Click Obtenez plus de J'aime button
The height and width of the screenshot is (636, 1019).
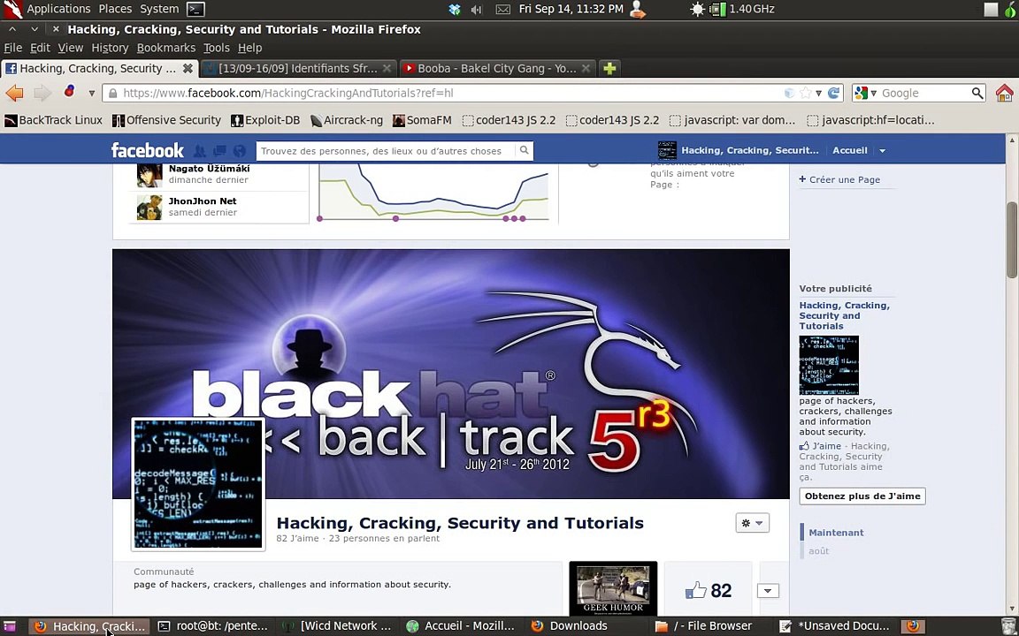(862, 496)
